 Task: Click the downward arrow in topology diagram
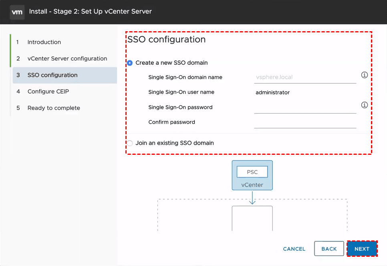252,197
